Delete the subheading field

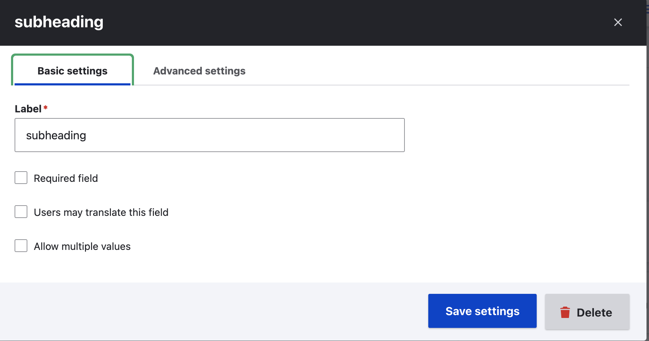click(587, 312)
